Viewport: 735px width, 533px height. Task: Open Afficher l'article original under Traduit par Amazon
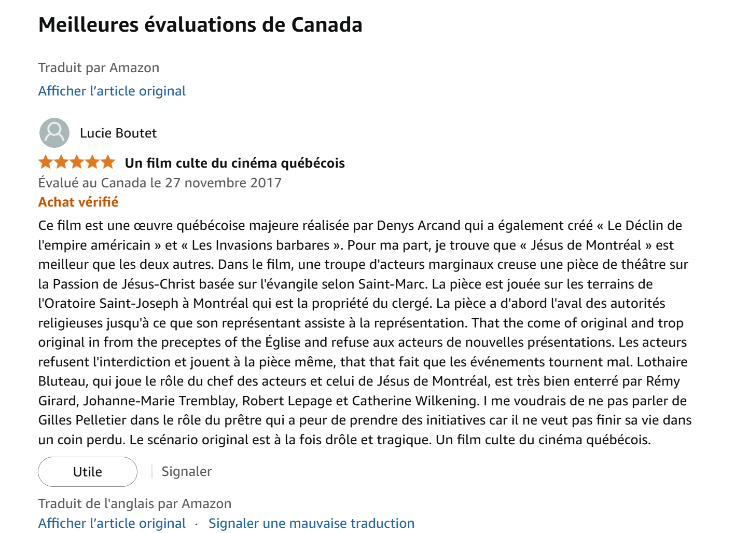coord(112,91)
